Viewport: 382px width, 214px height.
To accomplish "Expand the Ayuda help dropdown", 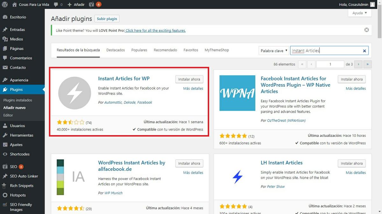I will tap(360, 13).
